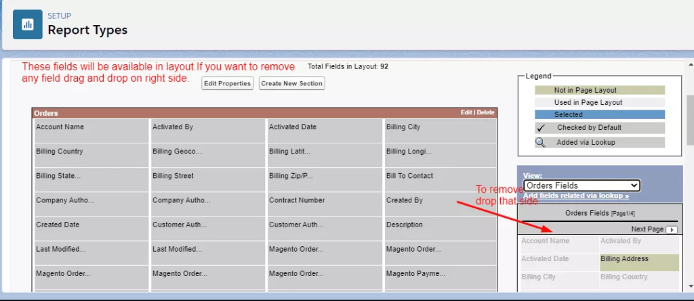Click the Create New Section button
The width and height of the screenshot is (694, 301).
point(291,83)
